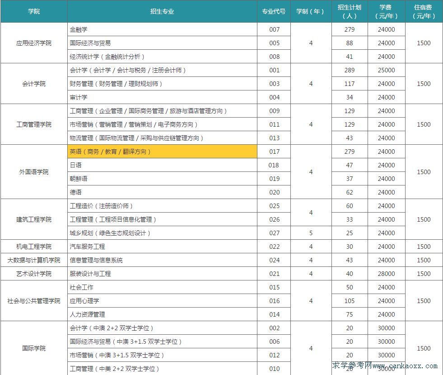Click the 学制（年） column header
The width and height of the screenshot is (443, 375).
pos(310,12)
